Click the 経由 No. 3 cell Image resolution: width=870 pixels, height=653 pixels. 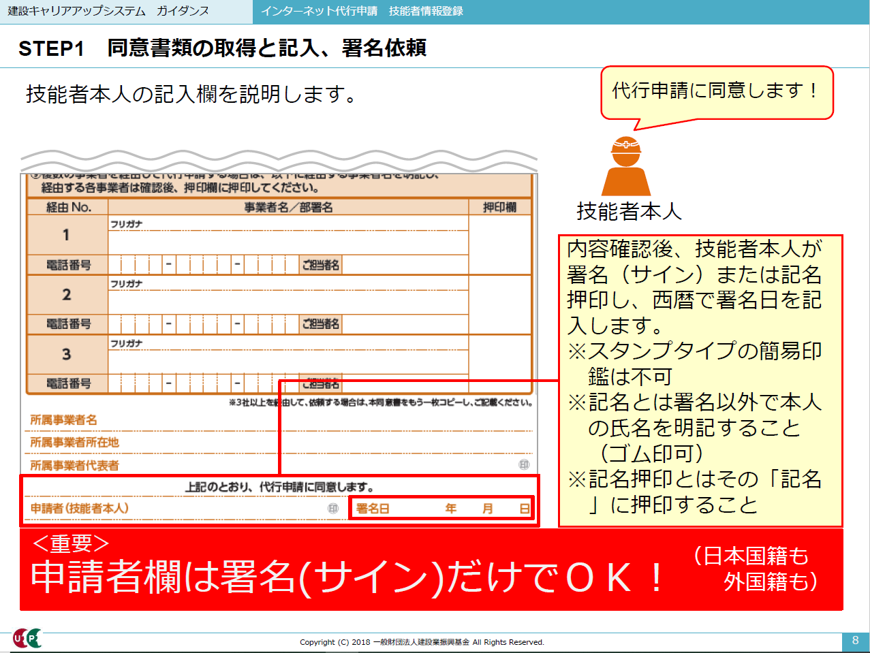coord(66,354)
